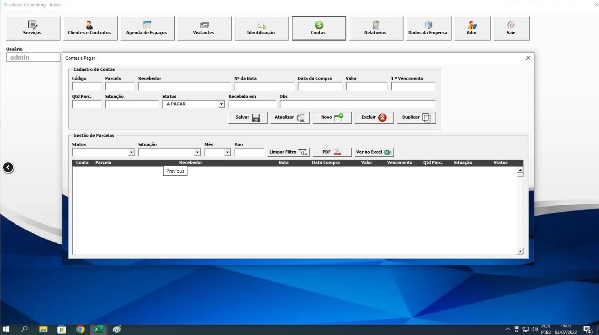Screen dimensions: 599x335
Task: Open Clientes e Contratos module
Action: (91, 28)
